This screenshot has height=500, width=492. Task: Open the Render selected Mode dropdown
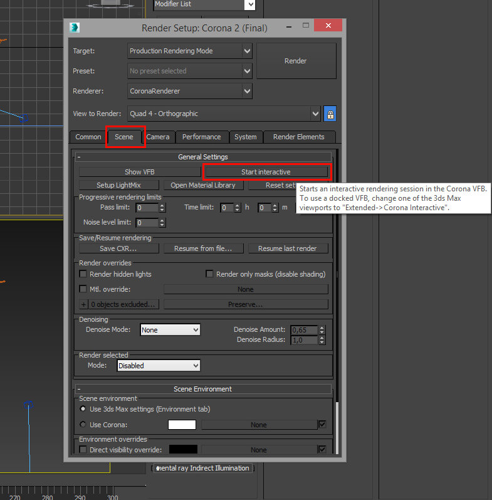click(x=159, y=366)
